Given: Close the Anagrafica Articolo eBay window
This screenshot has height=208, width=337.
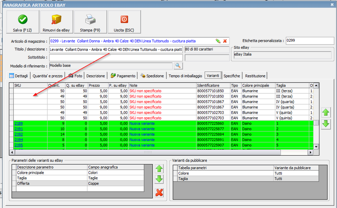Looking at the screenshot, I should point(332,4).
